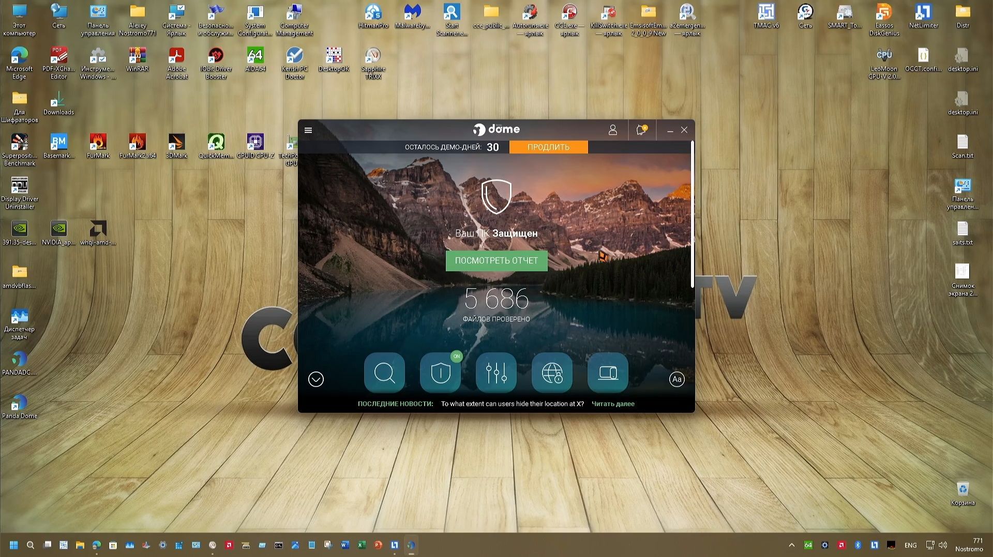Click the Bluetooth tray icon
The width and height of the screenshot is (993, 557).
click(857, 545)
